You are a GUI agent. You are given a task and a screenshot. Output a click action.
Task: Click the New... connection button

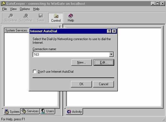point(82,62)
